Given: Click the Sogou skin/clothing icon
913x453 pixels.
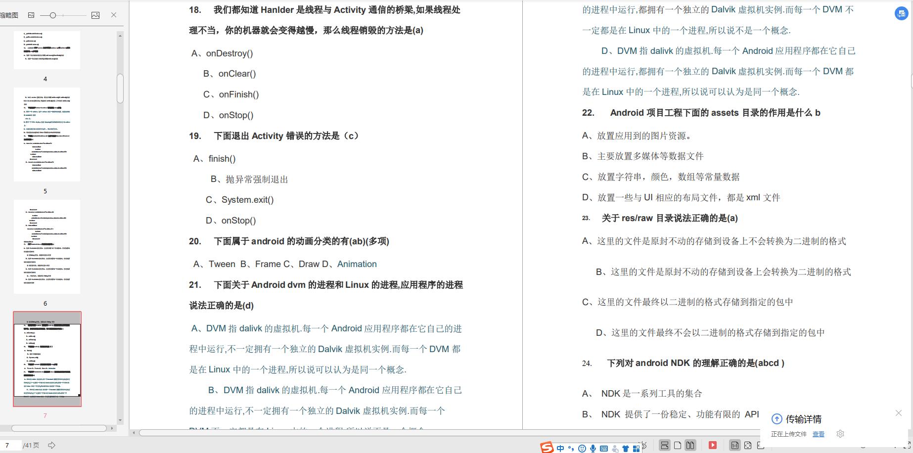Looking at the screenshot, I should (x=626, y=448).
